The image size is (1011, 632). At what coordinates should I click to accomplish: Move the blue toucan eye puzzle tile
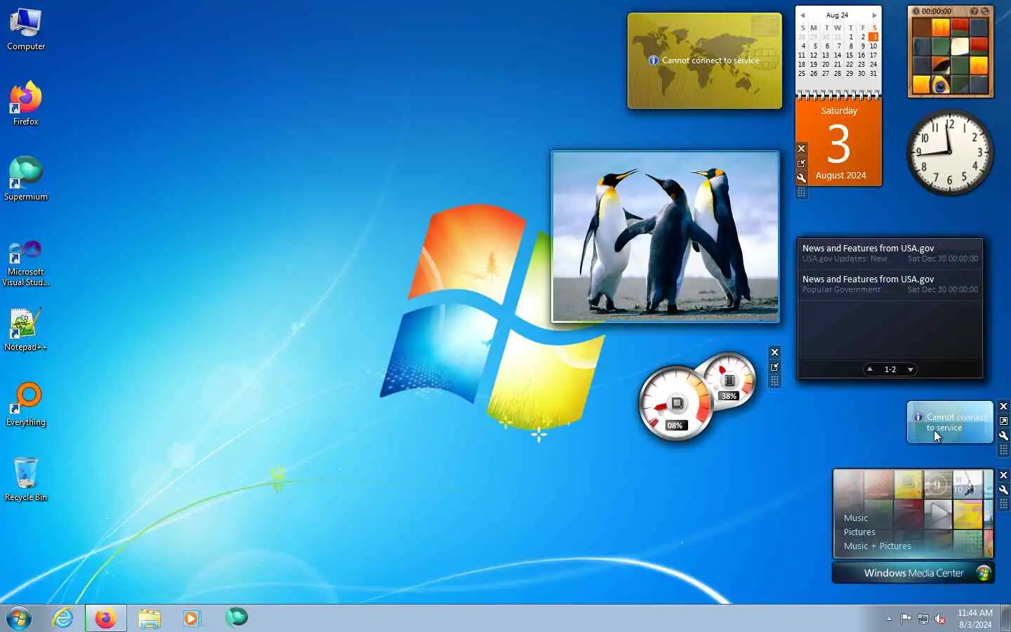pyautogui.click(x=941, y=85)
